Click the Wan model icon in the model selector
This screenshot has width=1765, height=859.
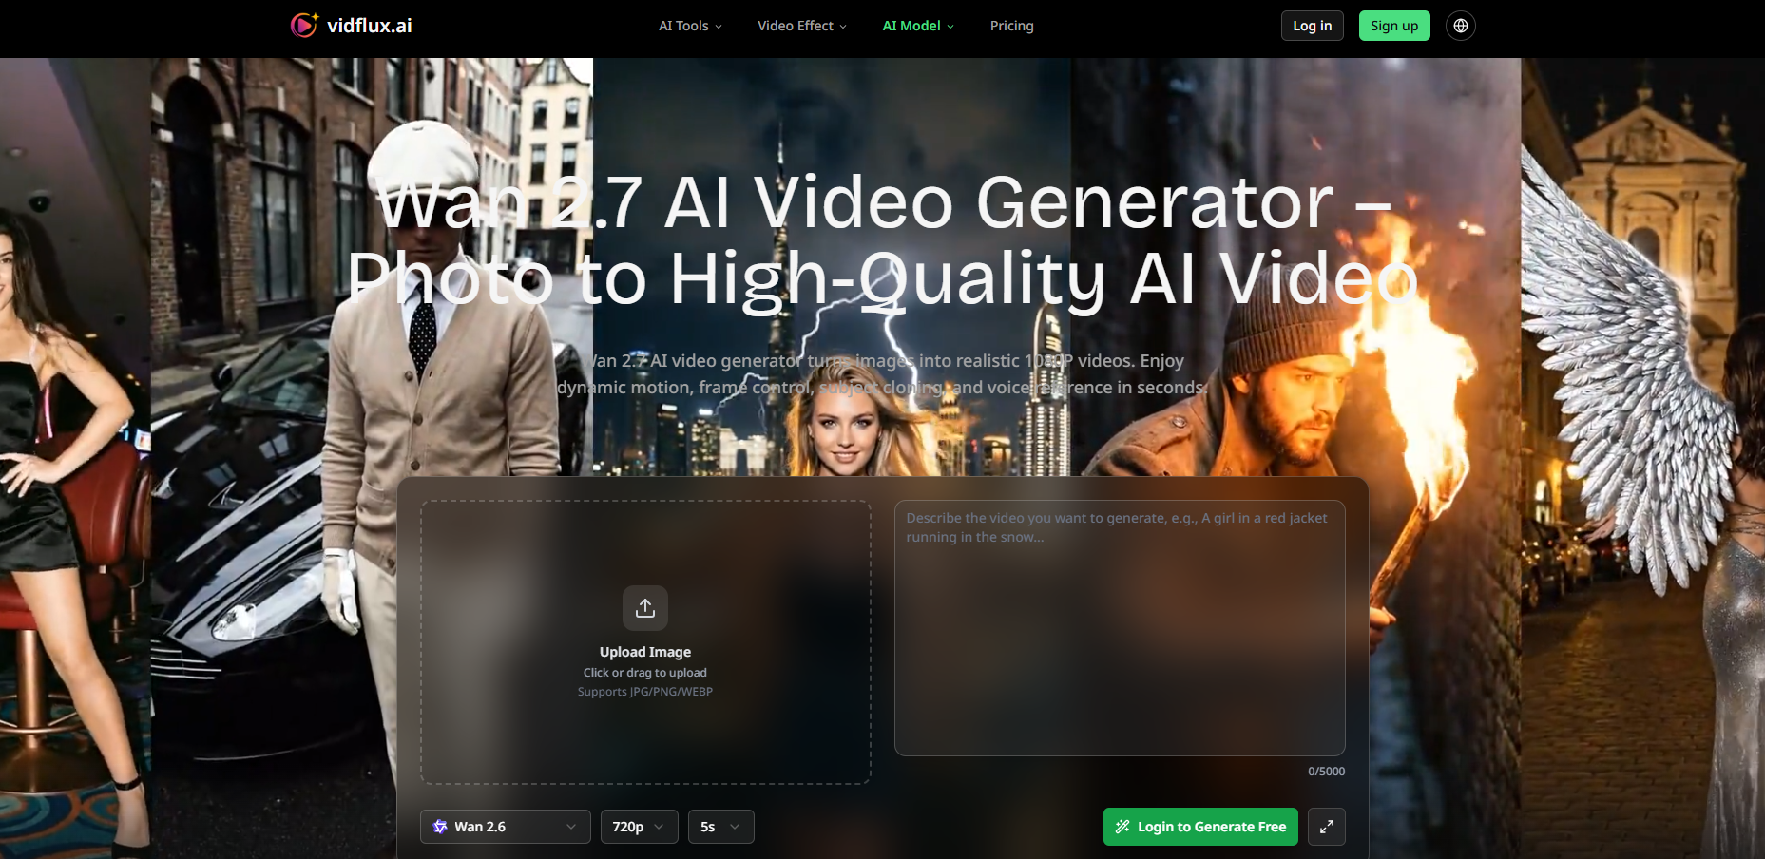coord(440,827)
